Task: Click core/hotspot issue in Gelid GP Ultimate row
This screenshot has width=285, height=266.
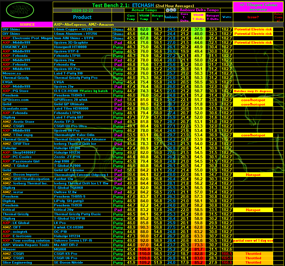Action: pos(253,104)
